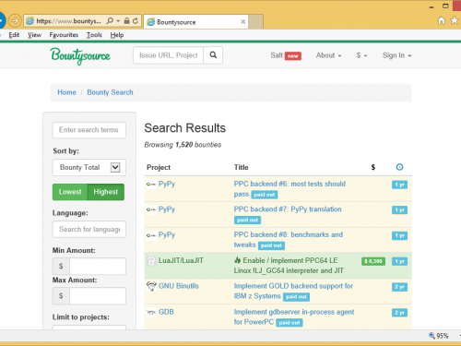Open the Sort by Bounty Total dropdown
Image resolution: width=461 pixels, height=346 pixels.
click(x=89, y=167)
